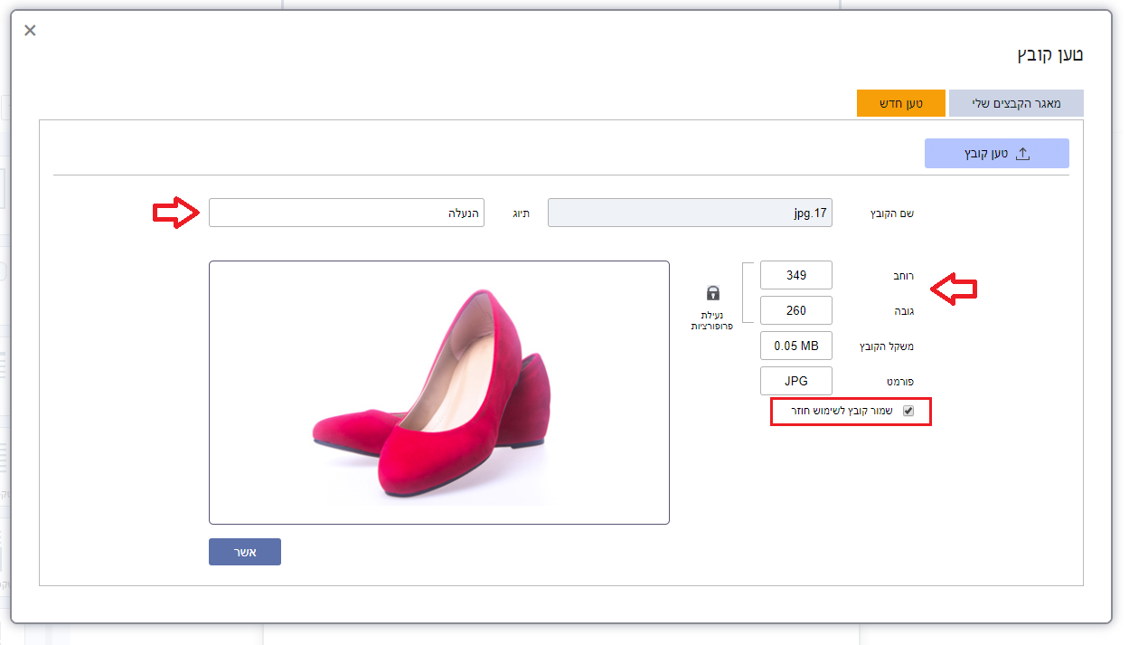Edit the רוחב width value 349
This screenshot has width=1129, height=645.
[x=796, y=275]
